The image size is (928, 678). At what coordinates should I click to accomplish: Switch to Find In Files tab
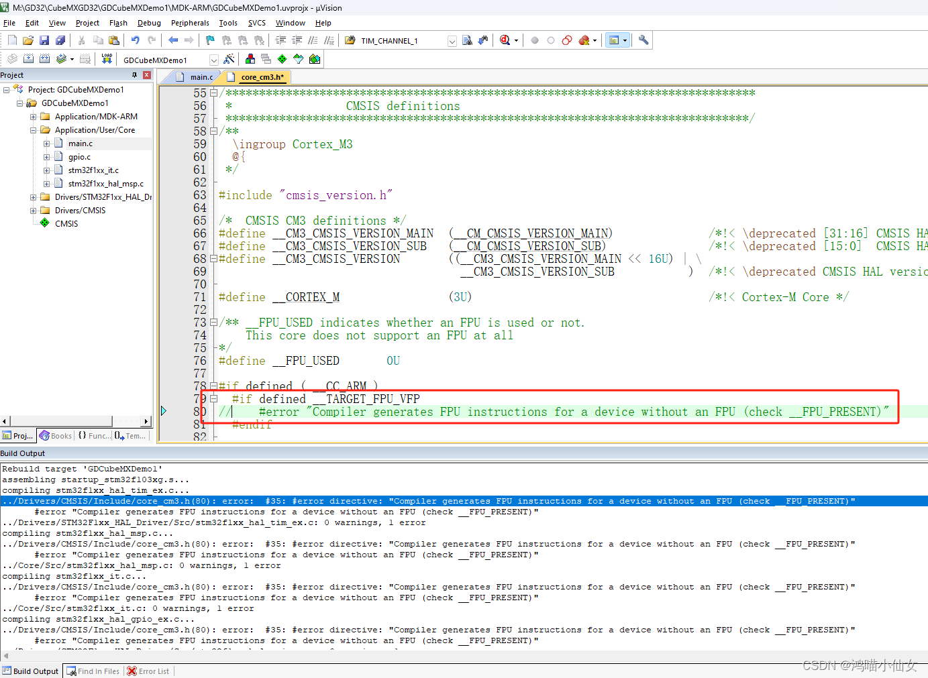click(93, 671)
